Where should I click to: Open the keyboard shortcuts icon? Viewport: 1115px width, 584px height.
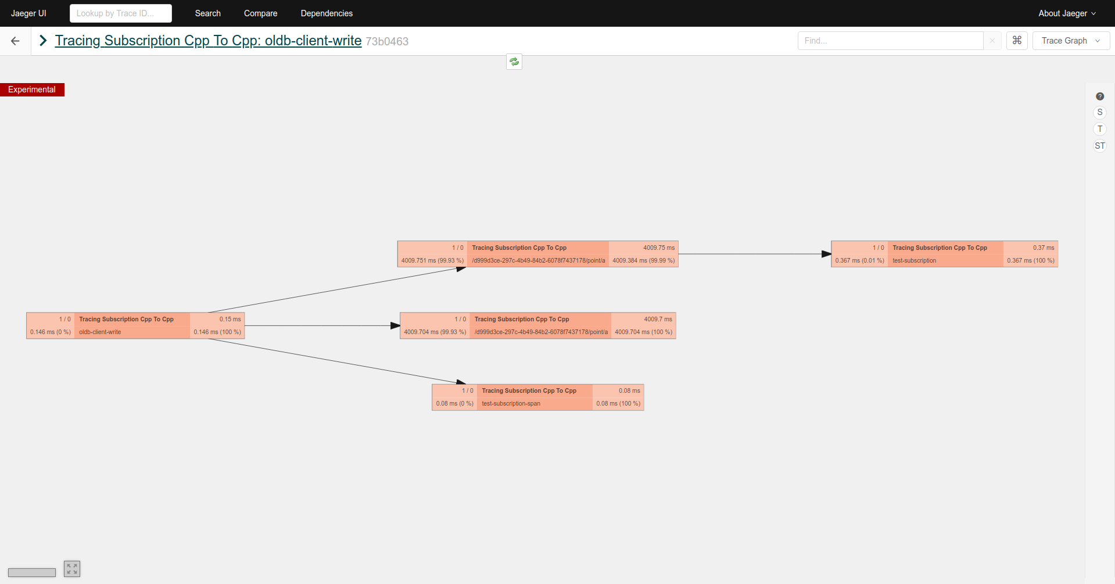pyautogui.click(x=1017, y=41)
